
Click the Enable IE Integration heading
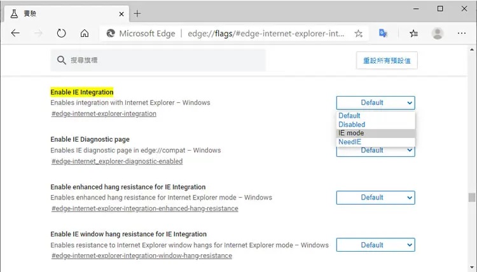coord(82,92)
